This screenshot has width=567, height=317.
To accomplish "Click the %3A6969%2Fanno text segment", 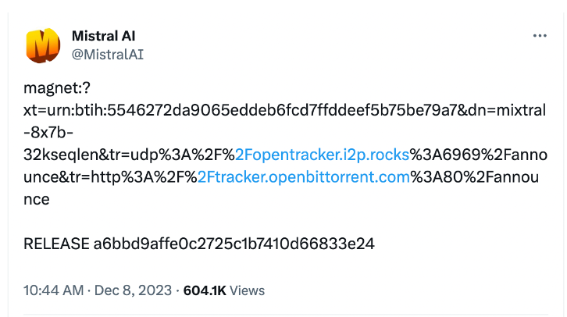I will point(478,155).
